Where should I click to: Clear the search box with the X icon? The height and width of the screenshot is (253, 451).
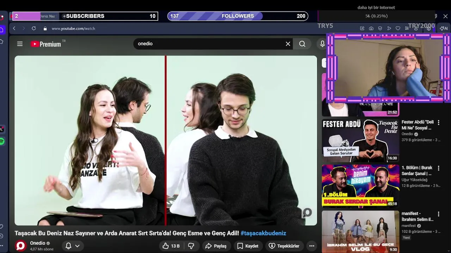288,44
